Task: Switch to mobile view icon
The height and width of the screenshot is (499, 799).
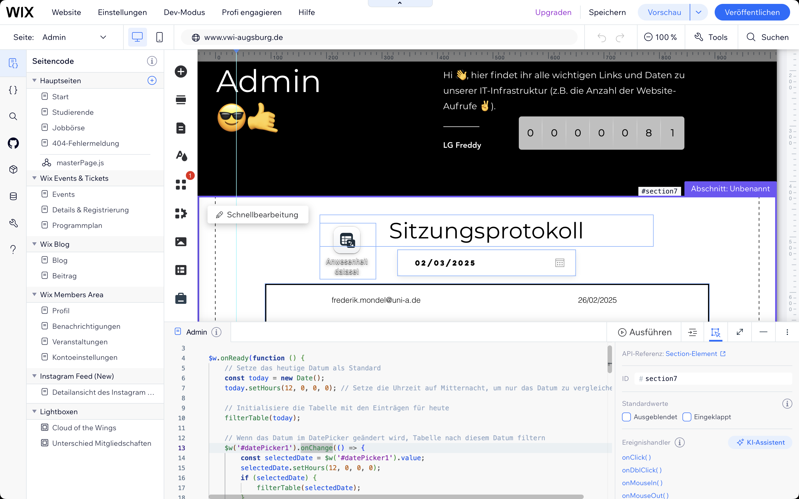Action: click(x=159, y=37)
